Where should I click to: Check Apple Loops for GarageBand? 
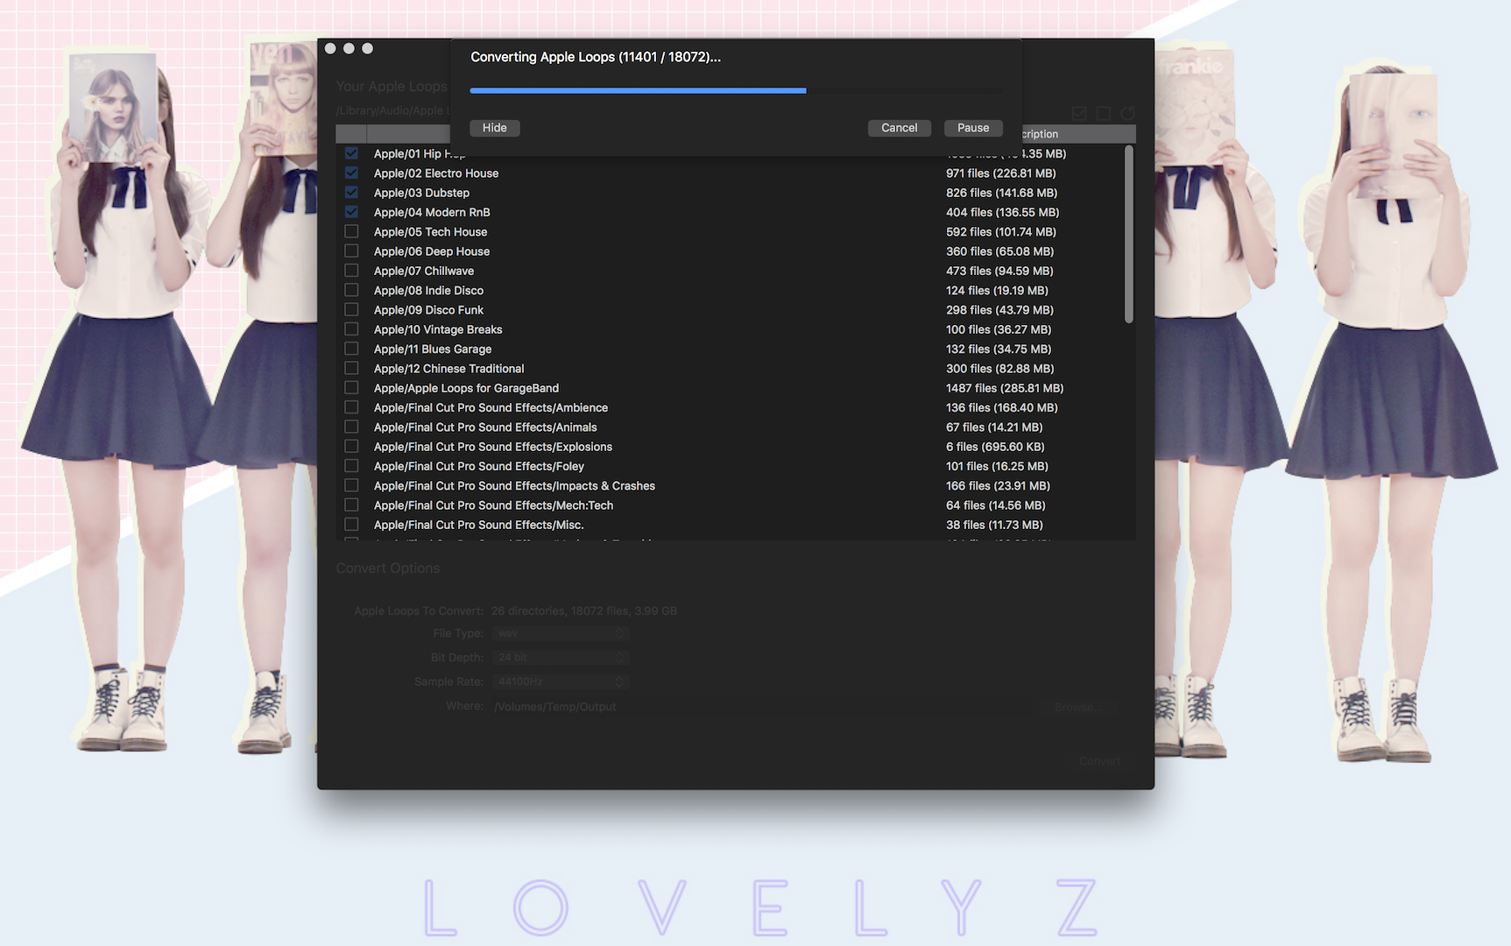click(351, 388)
